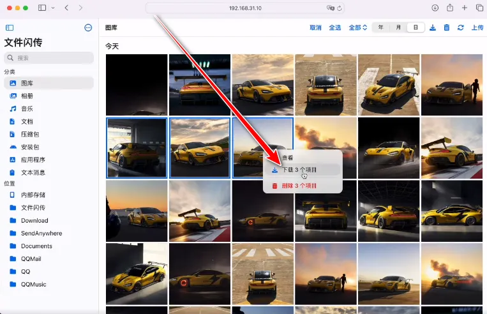Click the refresh icon in gallery toolbar
487x314 pixels.
click(460, 27)
